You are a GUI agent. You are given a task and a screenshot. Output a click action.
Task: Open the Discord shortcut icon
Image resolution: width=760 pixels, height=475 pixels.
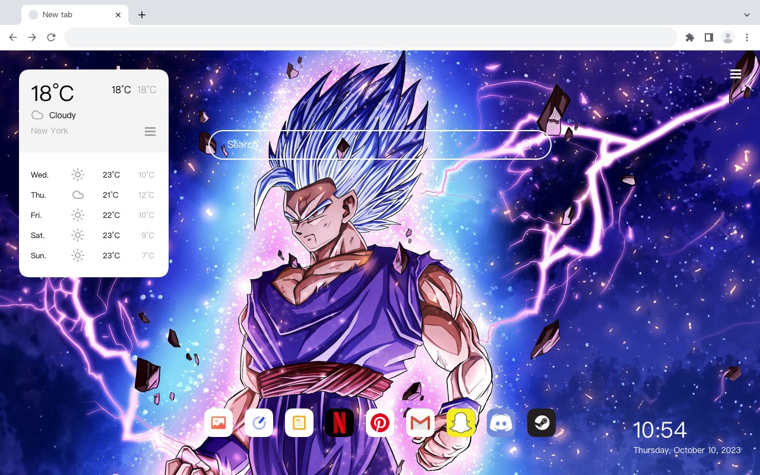point(501,423)
